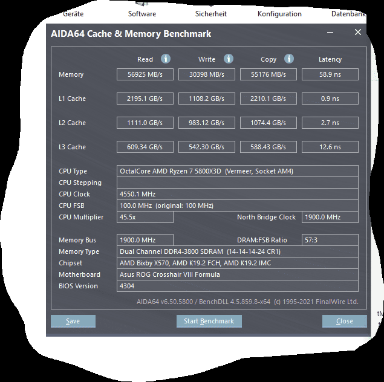
Task: Select L3 Cache read 609.34 GB/s
Action: tap(145, 147)
